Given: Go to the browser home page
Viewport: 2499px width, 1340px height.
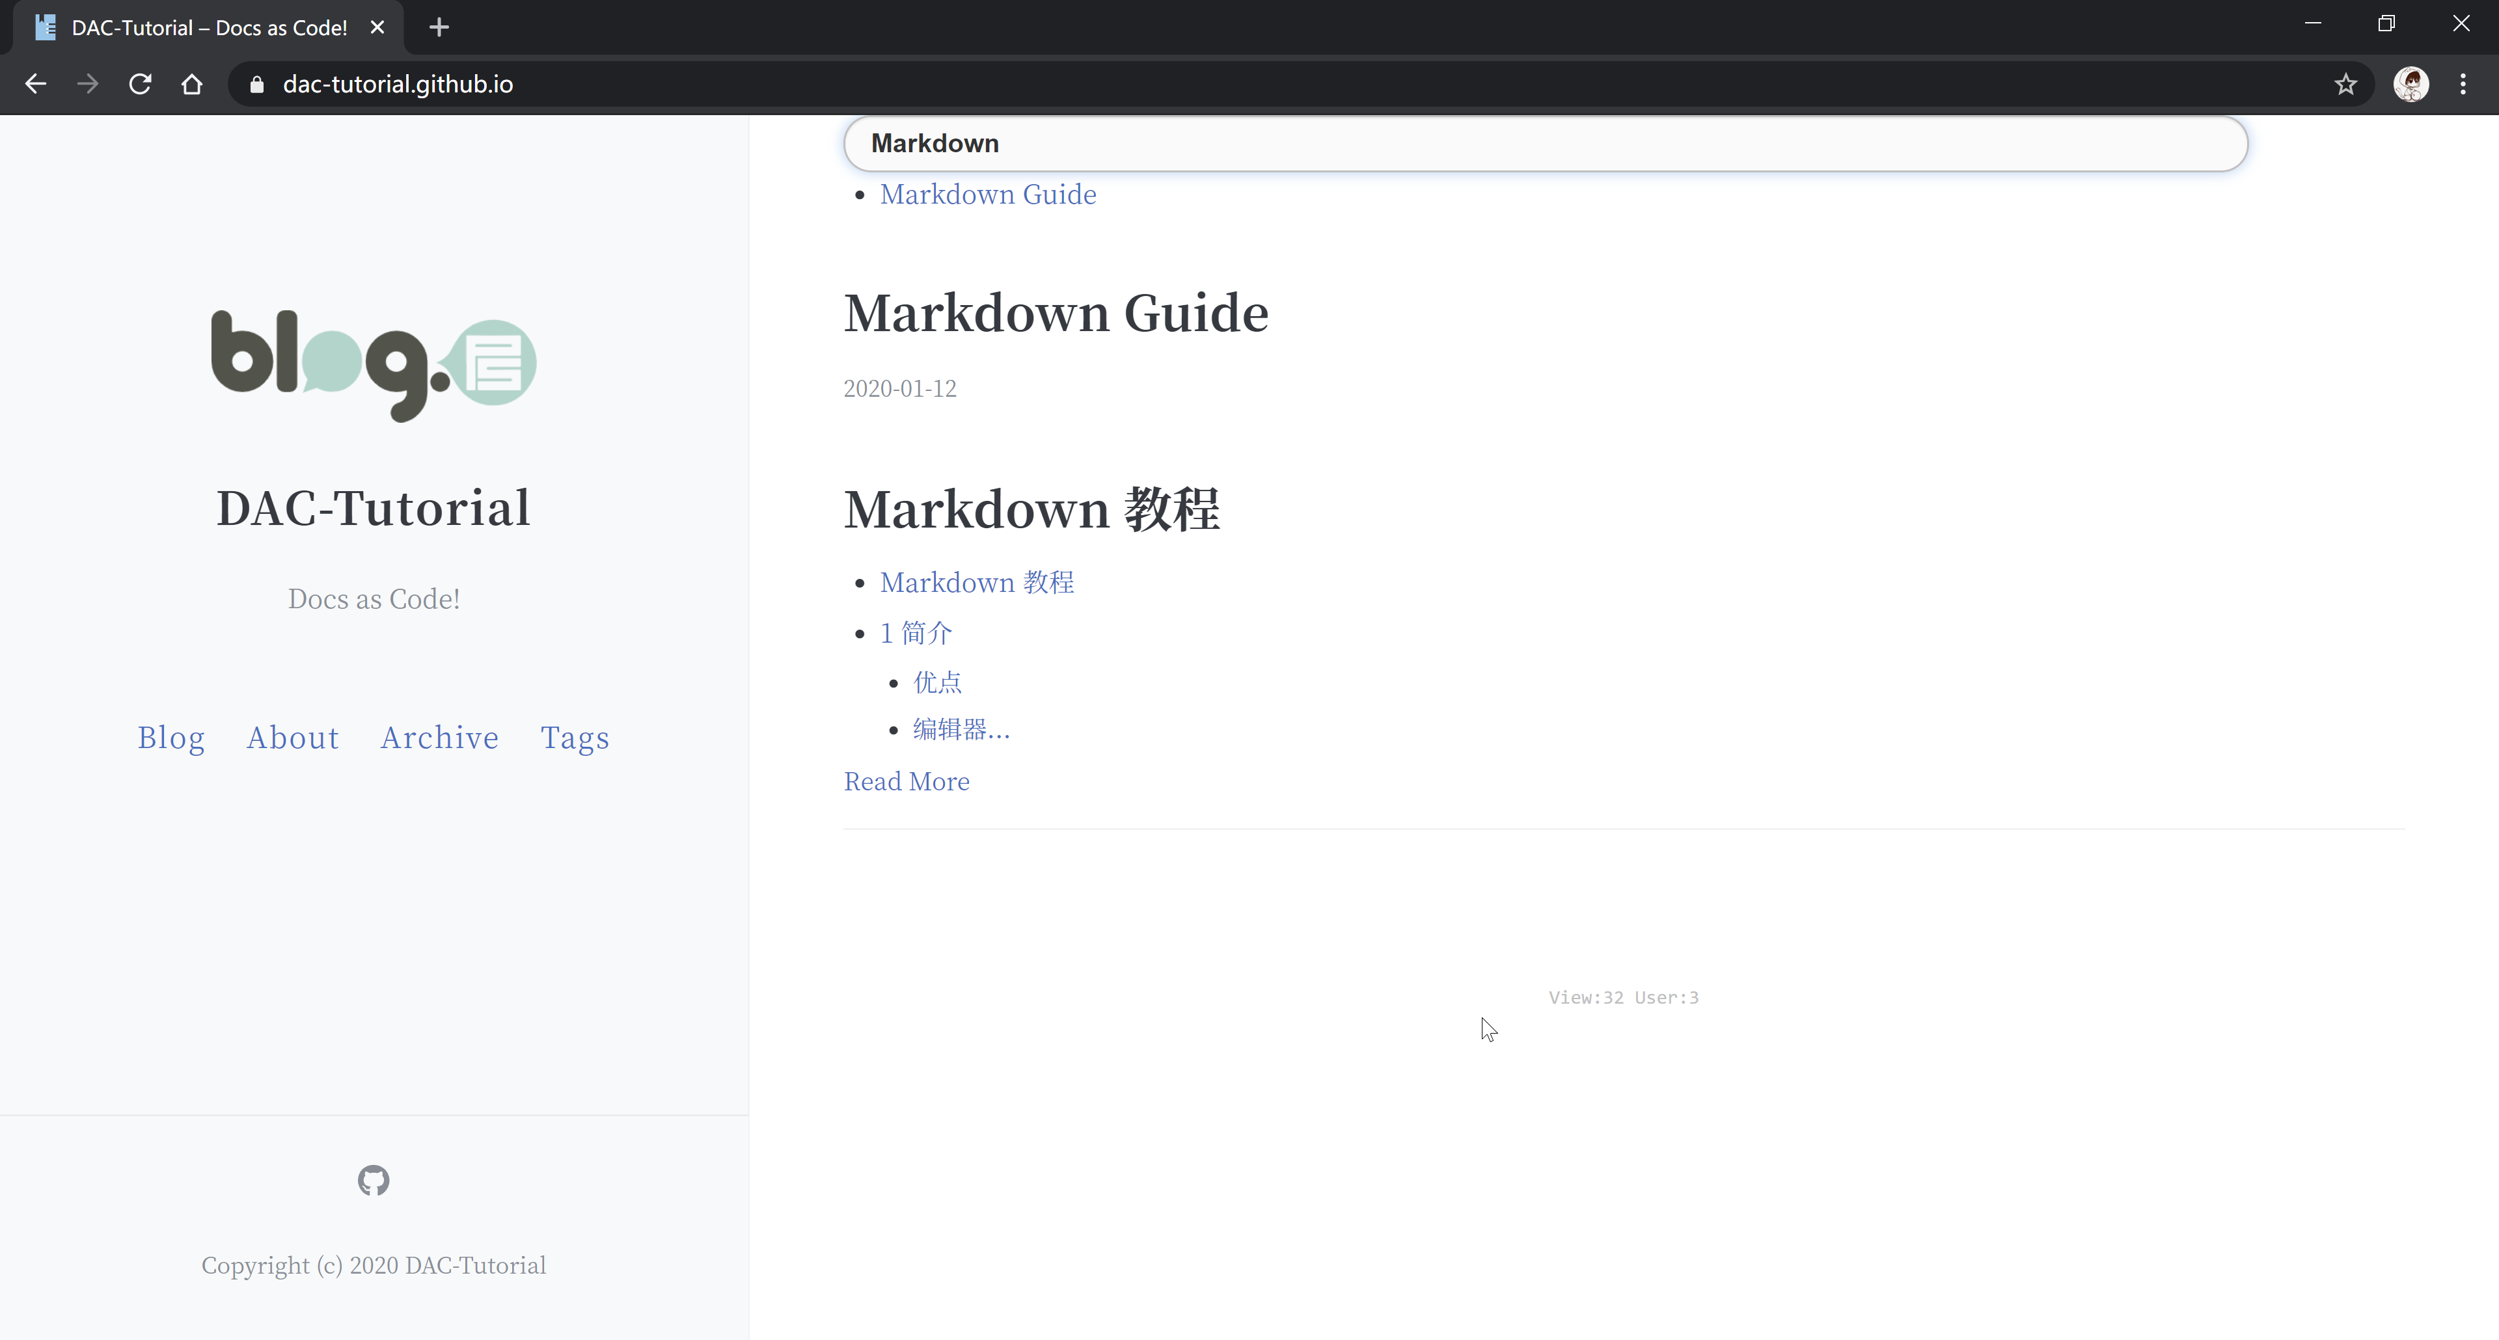Looking at the screenshot, I should (x=192, y=85).
